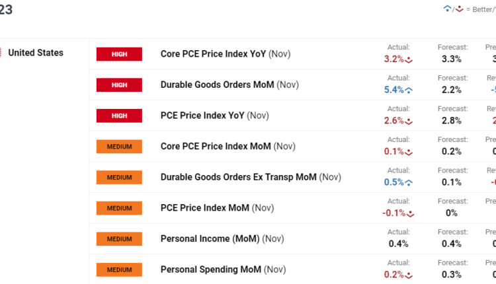
Task: Click the United States country label
Action: (36, 53)
